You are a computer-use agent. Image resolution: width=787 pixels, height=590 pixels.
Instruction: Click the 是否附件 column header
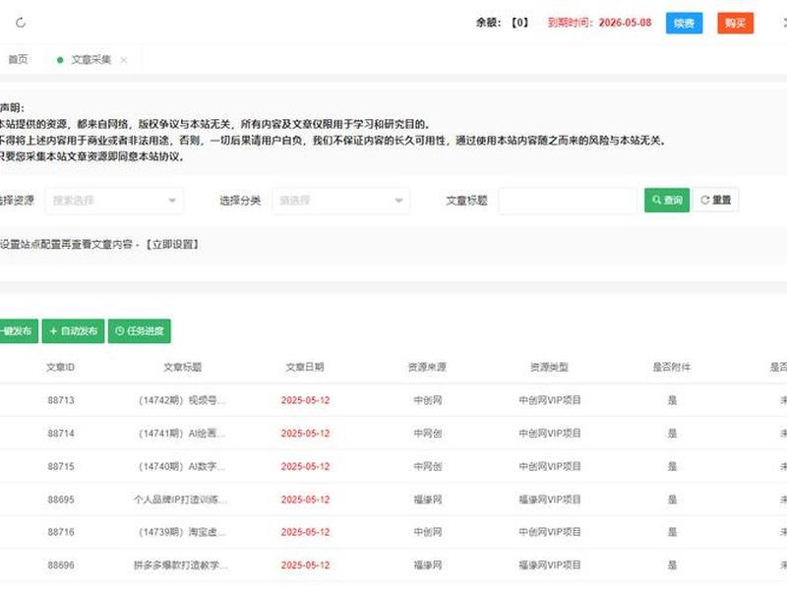672,367
